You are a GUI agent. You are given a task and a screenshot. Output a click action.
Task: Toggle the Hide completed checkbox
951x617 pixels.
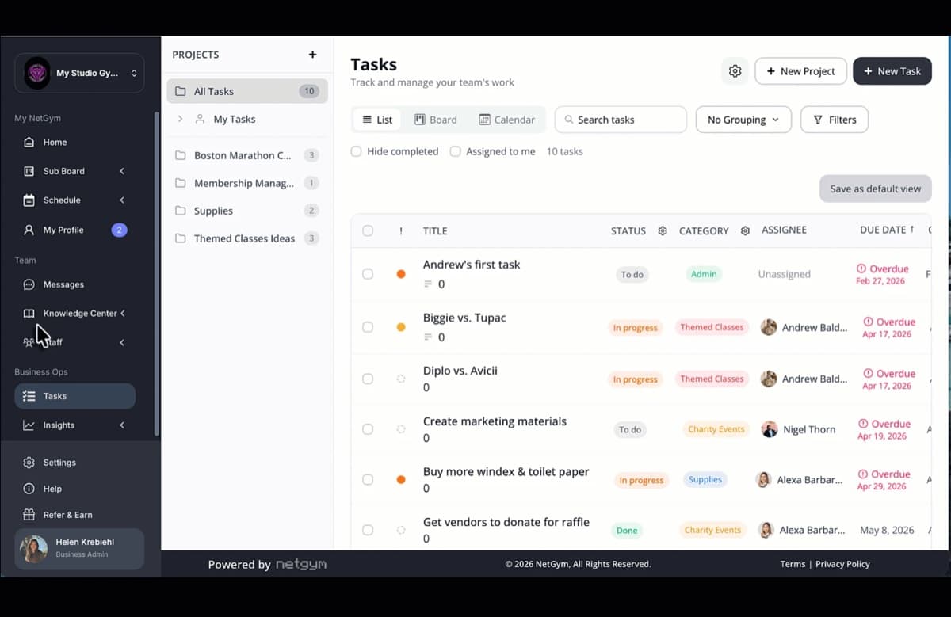coord(357,151)
